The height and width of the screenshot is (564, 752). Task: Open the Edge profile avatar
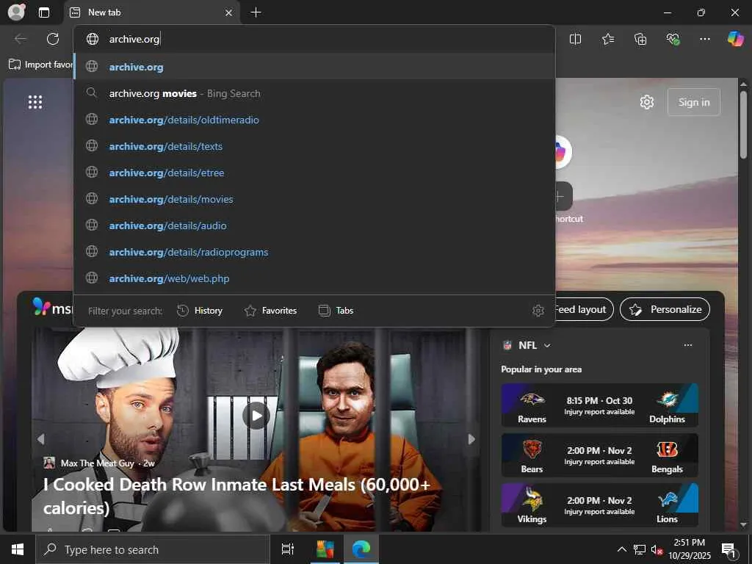pos(16,12)
